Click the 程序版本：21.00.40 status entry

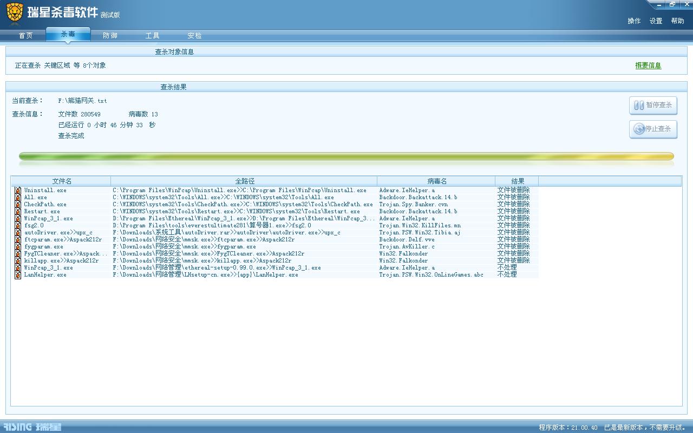coord(568,428)
